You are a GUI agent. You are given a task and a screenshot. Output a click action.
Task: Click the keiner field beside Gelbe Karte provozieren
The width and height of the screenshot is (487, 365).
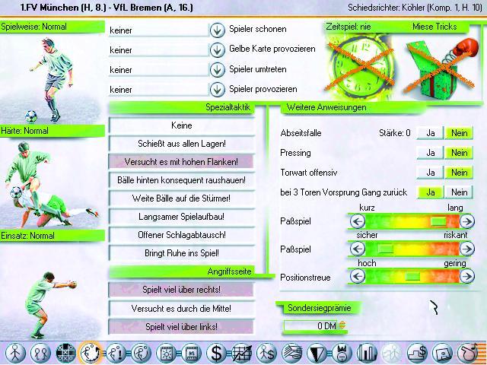tap(159, 50)
